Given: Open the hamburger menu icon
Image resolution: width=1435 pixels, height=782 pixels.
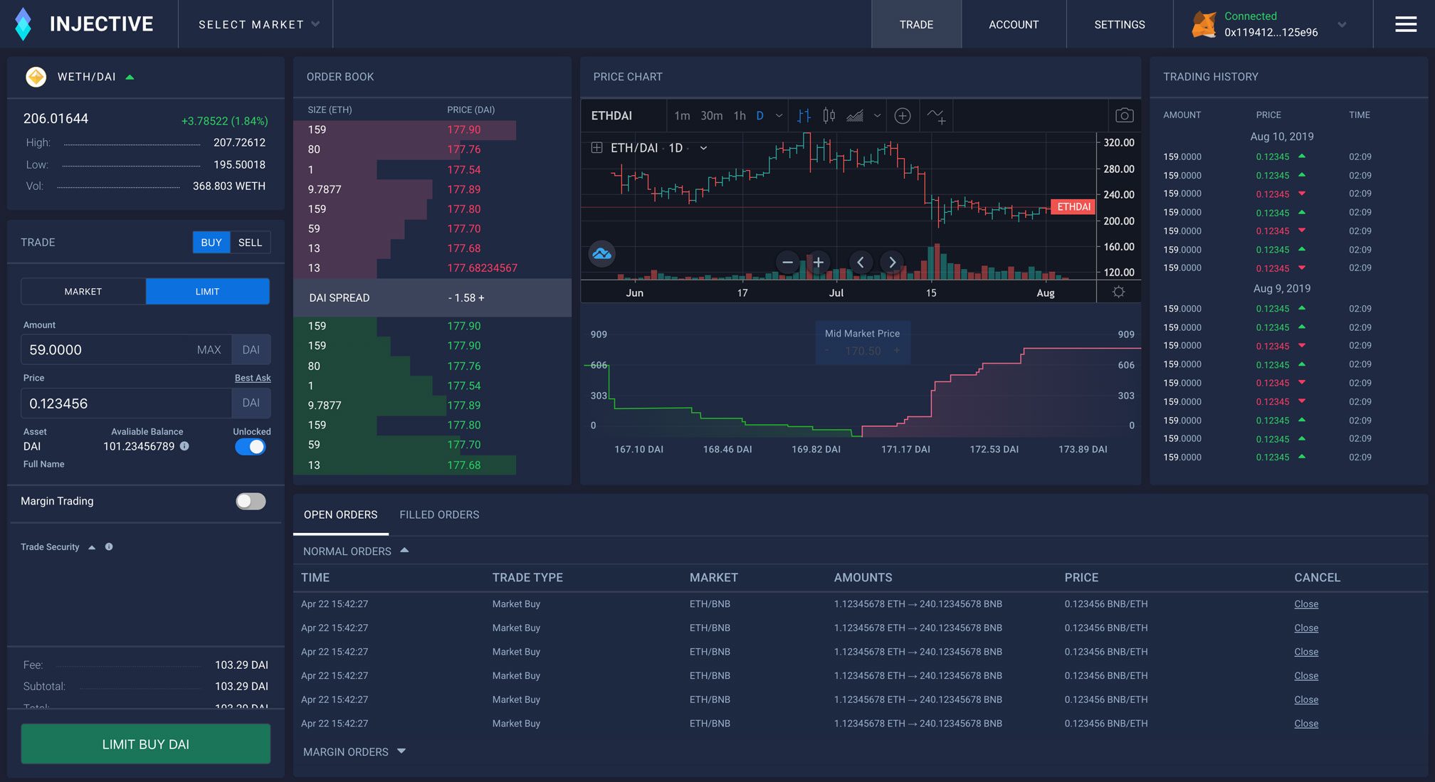Looking at the screenshot, I should (x=1405, y=24).
